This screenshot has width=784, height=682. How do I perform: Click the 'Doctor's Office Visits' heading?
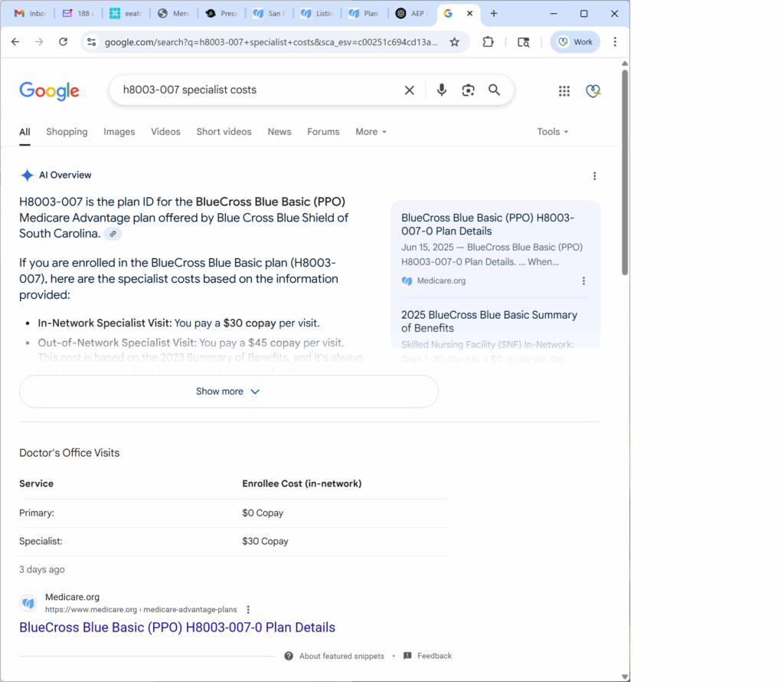[x=70, y=453]
